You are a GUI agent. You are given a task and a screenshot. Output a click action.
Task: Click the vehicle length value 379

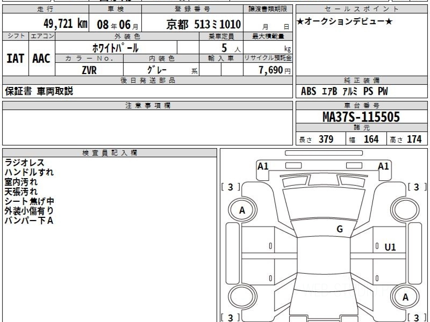tap(326, 139)
